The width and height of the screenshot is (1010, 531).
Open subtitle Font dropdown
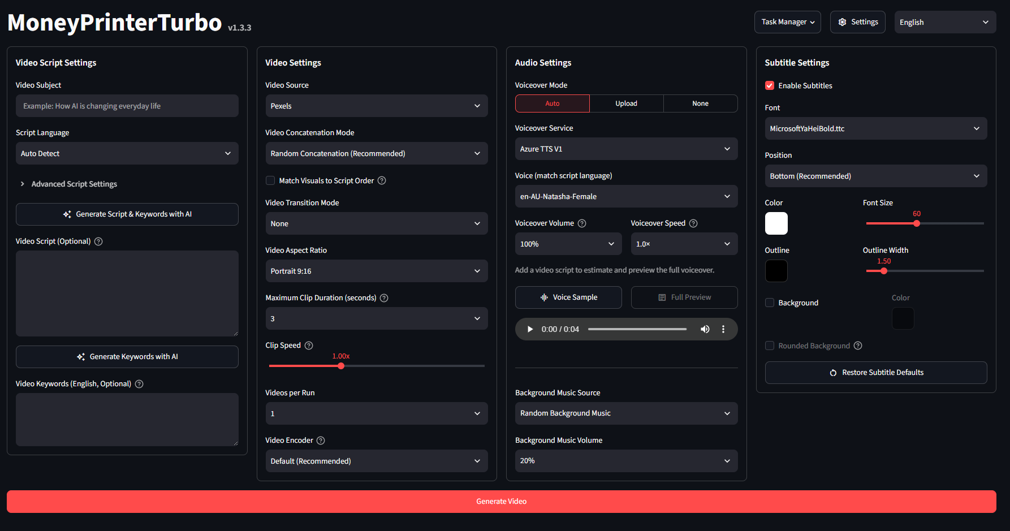click(876, 128)
